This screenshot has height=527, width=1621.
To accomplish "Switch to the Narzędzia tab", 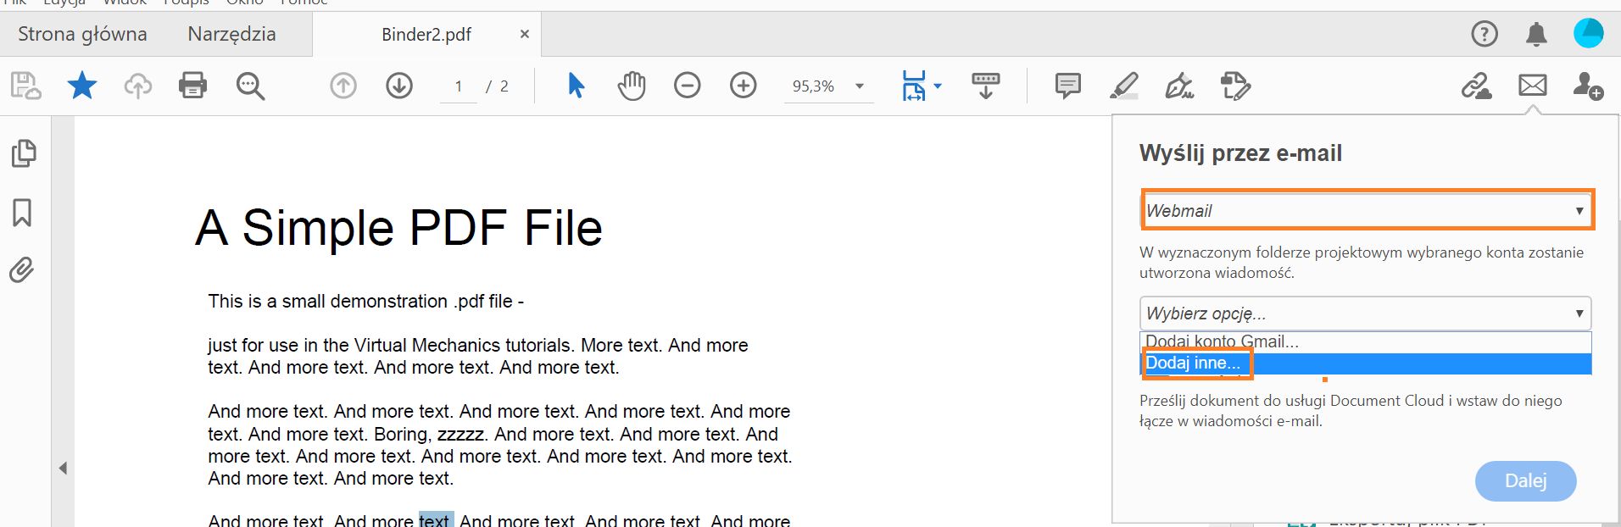I will [x=231, y=35].
